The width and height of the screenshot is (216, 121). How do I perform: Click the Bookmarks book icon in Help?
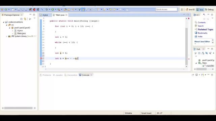196,33
